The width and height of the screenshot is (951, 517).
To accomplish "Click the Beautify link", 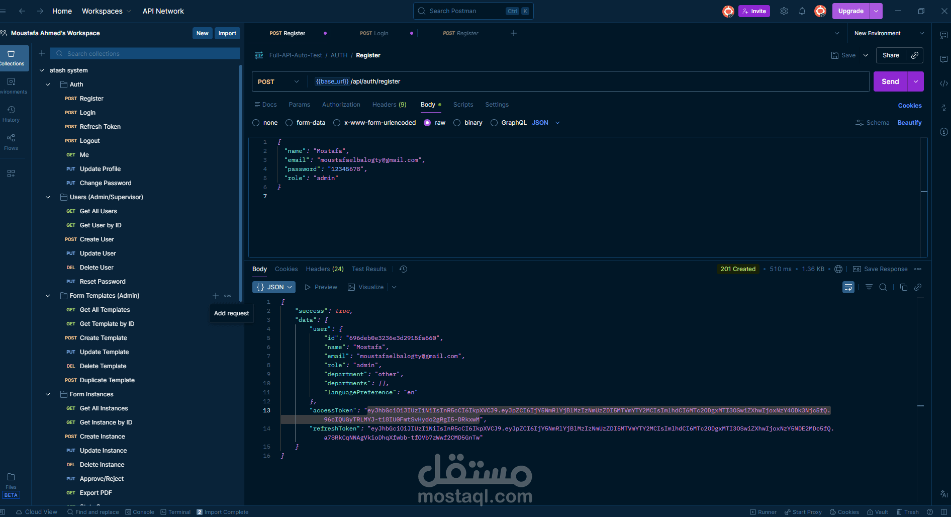I will click(910, 123).
